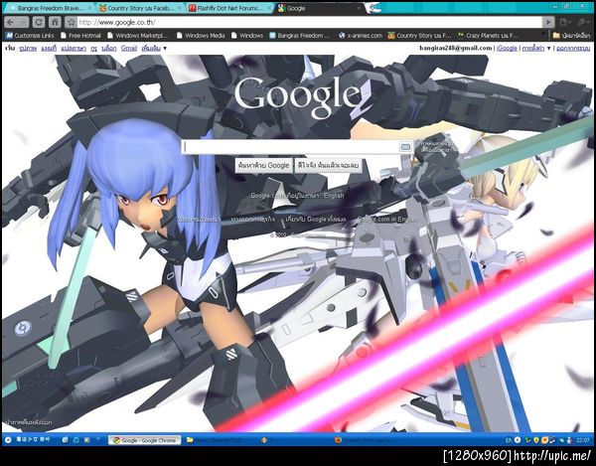Image resolution: width=596 pixels, height=466 pixels.
Task: Reload the page with the refresh icon
Action: click(39, 23)
